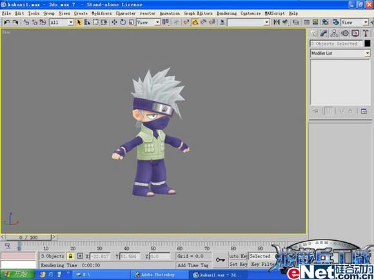Activate the Select Object arrow tool

point(79,23)
